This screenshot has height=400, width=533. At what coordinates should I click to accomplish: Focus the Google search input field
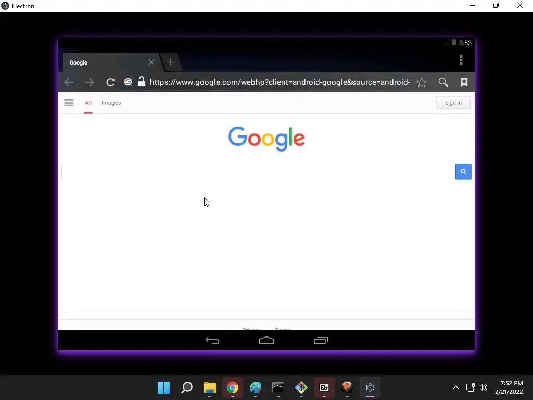pyautogui.click(x=258, y=171)
